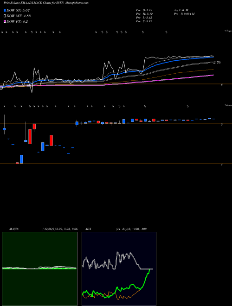Select the 'DOW PT: 4.2' legend text

coord(17,21)
